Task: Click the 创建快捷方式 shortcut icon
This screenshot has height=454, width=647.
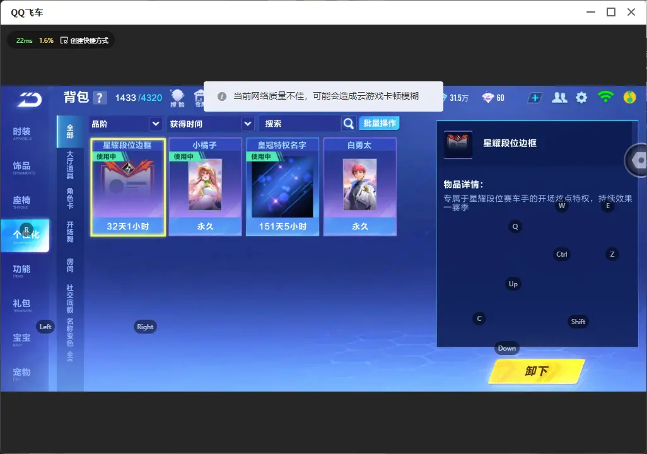Action: [x=64, y=40]
